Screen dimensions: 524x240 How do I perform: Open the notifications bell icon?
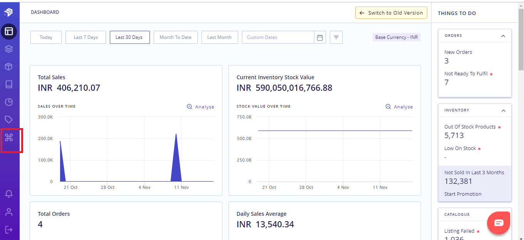(9, 194)
